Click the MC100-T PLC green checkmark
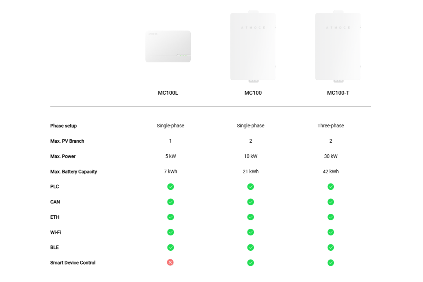The image size is (423, 282). [331, 187]
